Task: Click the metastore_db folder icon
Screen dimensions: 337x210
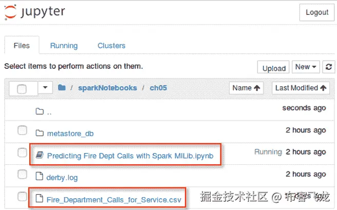Action: click(x=40, y=133)
